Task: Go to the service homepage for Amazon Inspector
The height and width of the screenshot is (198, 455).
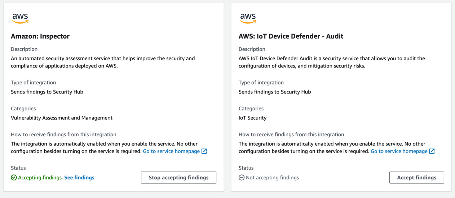Action: (171, 151)
